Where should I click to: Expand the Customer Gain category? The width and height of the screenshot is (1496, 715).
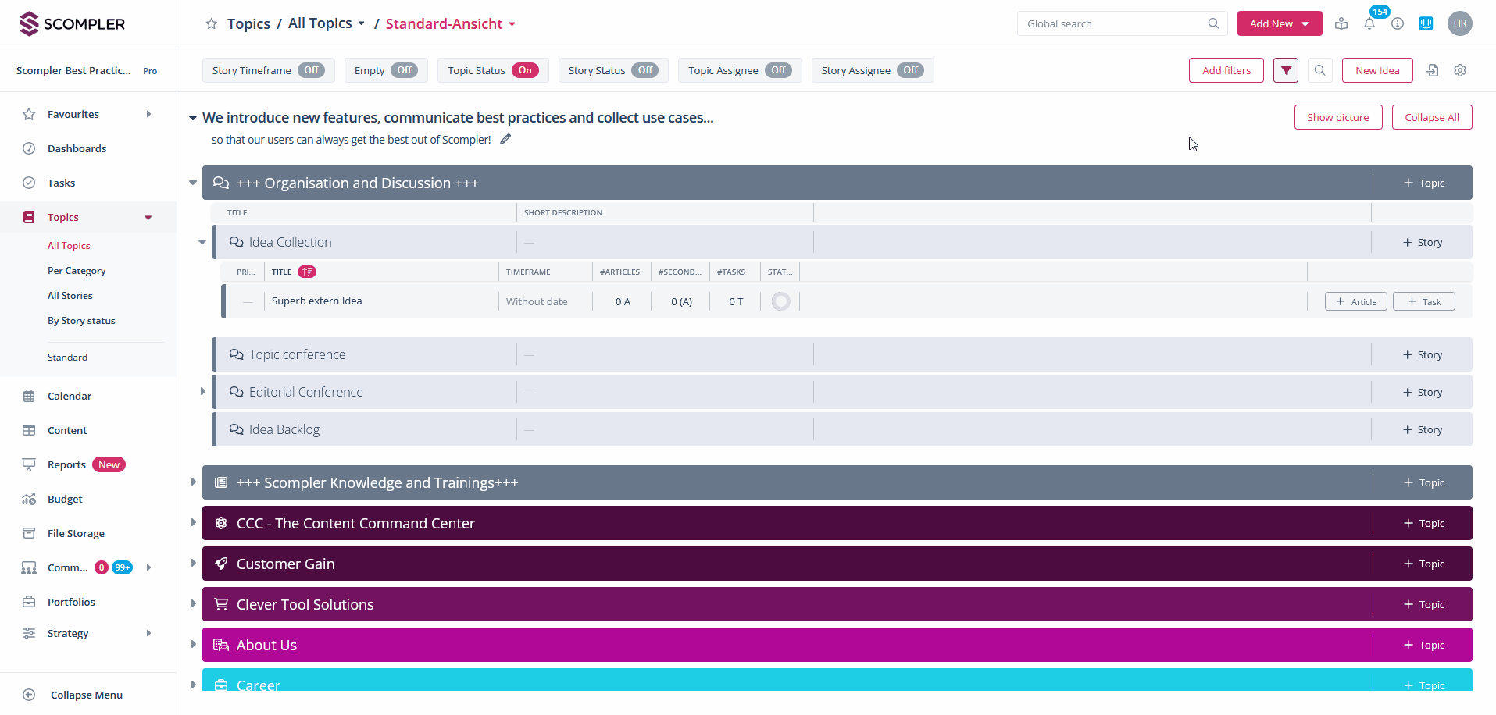tap(193, 564)
